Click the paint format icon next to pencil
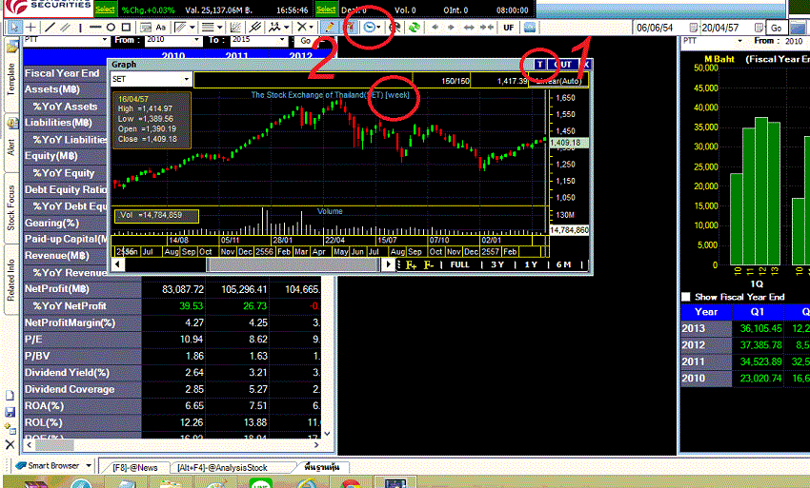Image resolution: width=810 pixels, height=488 pixels. (x=351, y=27)
